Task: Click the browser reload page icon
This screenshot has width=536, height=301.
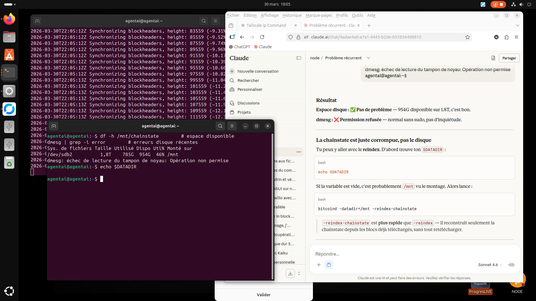Action: (262, 37)
